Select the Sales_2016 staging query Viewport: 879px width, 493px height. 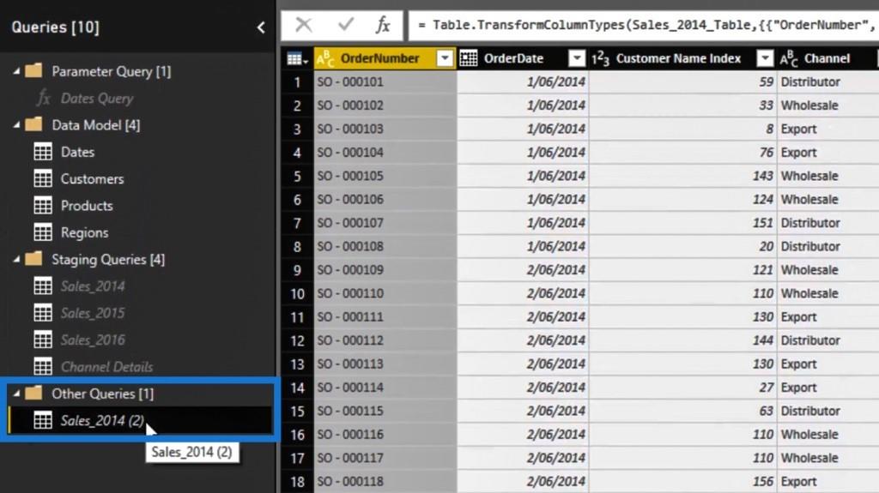(93, 340)
